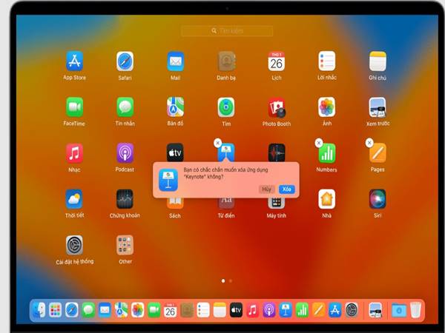Open Music from the Dock
Screen dimensions: 445x333
253,310
